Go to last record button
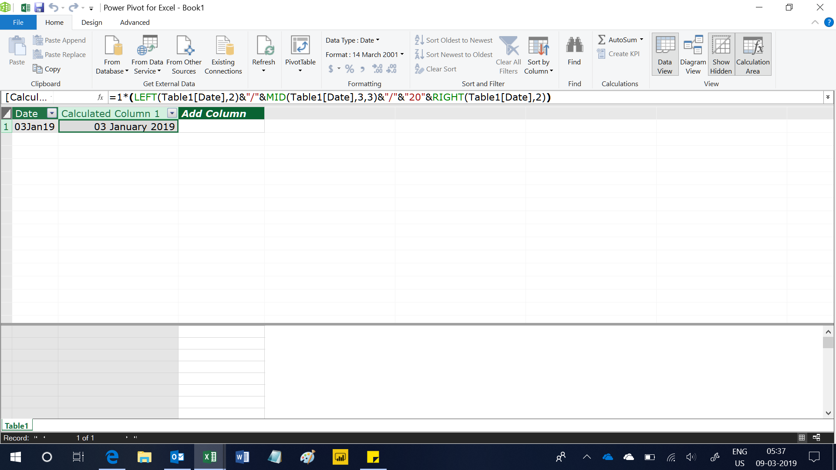Viewport: 836px width, 470px height. (x=135, y=437)
